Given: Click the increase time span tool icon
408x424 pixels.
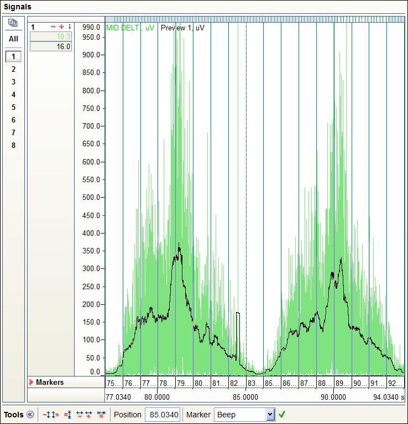Looking at the screenshot, I should point(88,414).
